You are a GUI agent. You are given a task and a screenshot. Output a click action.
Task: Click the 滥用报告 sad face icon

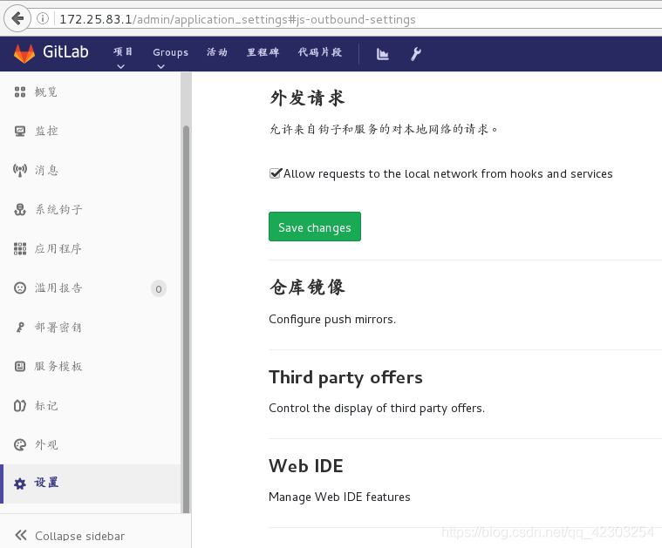20,288
